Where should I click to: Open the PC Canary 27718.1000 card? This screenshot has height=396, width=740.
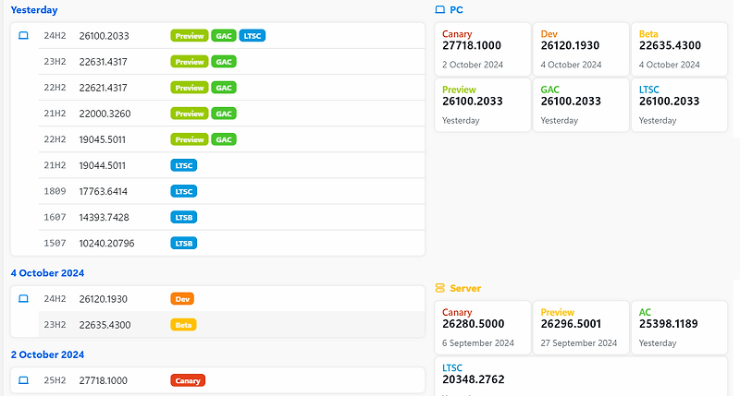(483, 50)
